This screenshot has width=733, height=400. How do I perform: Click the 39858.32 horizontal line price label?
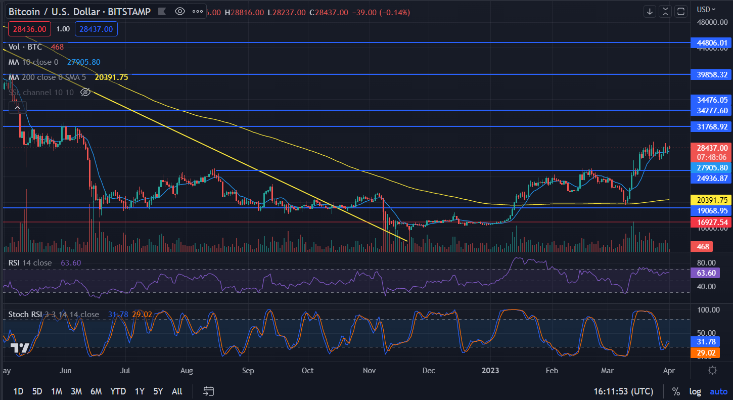(712, 74)
